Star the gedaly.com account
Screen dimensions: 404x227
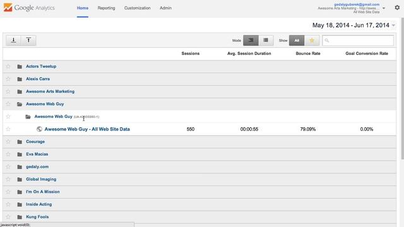click(8, 166)
